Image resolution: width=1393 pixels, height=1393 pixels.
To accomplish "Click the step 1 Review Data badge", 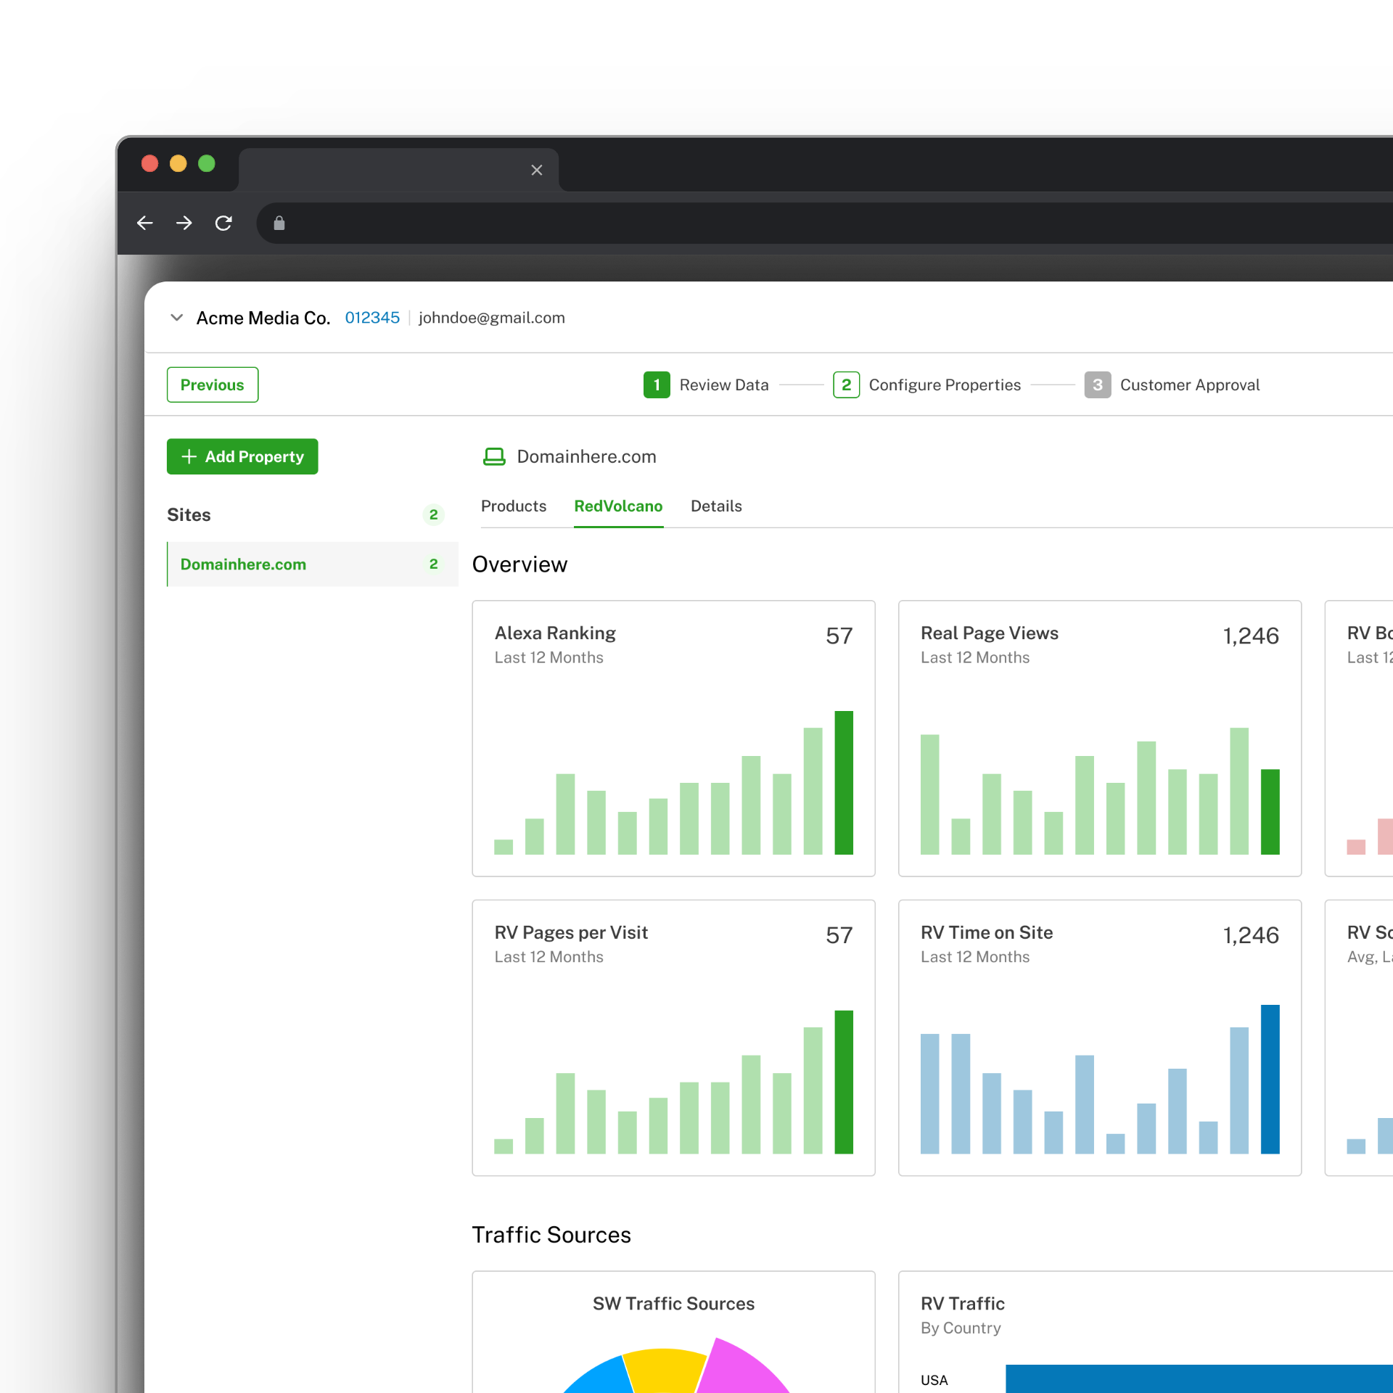I will (x=656, y=385).
